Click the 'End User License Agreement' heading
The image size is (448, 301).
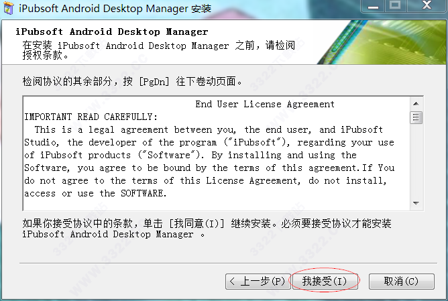coord(265,104)
